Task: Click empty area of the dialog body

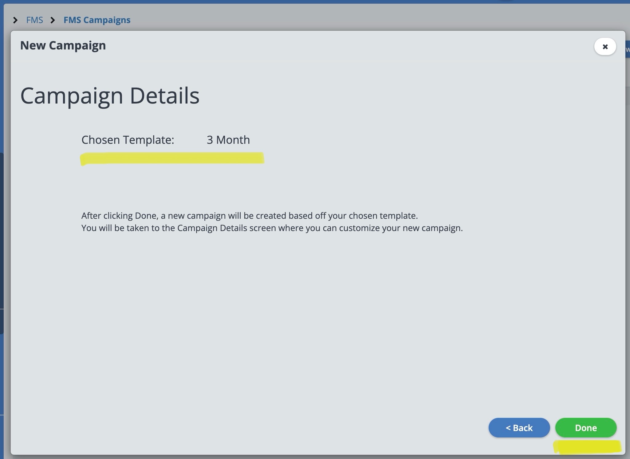Action: 307,323
